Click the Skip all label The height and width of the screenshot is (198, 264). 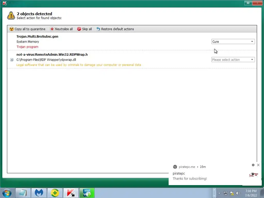(87, 29)
